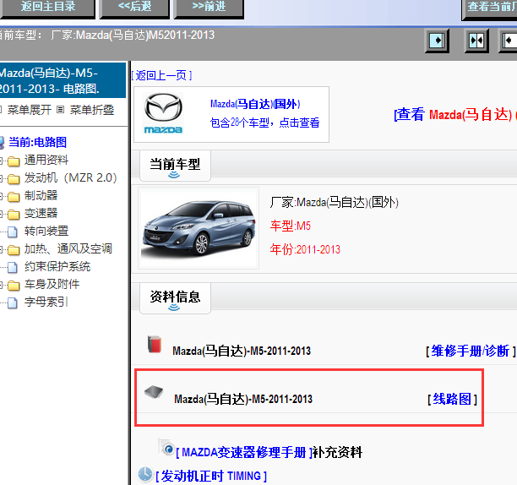Go forward with the >>前进 button
Image resolution: width=517 pixels, height=485 pixels.
pos(209,8)
